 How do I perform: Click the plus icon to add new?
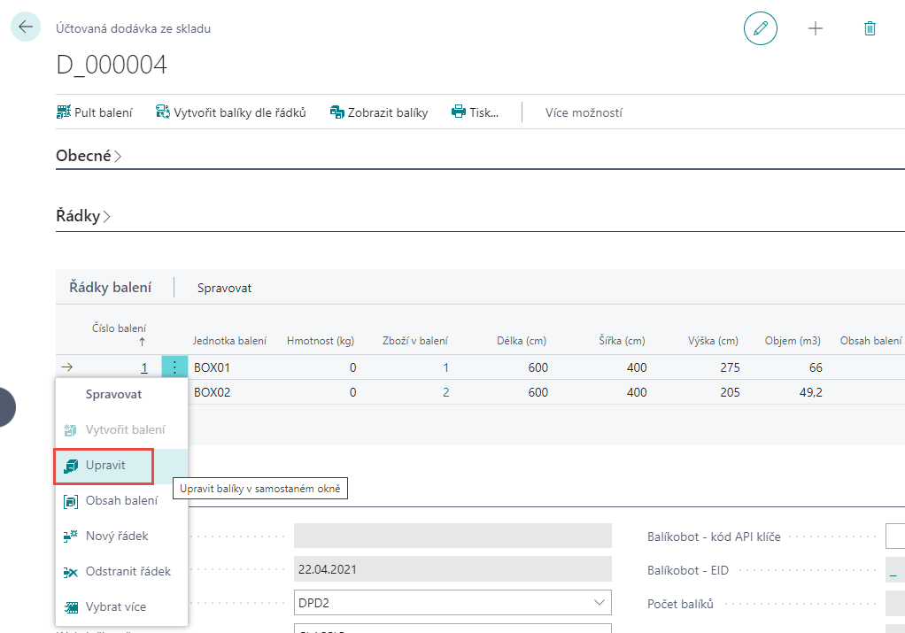(x=816, y=28)
